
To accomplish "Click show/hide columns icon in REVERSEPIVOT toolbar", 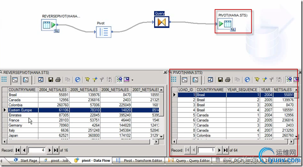I will (127, 80).
